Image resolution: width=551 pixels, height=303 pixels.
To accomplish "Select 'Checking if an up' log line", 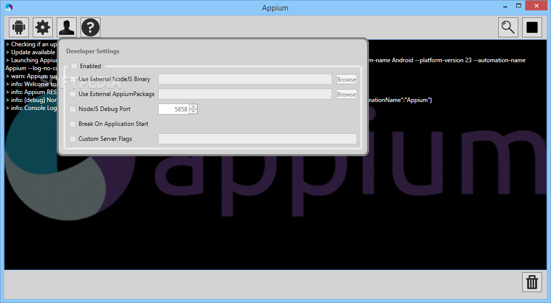I will tap(31, 44).
